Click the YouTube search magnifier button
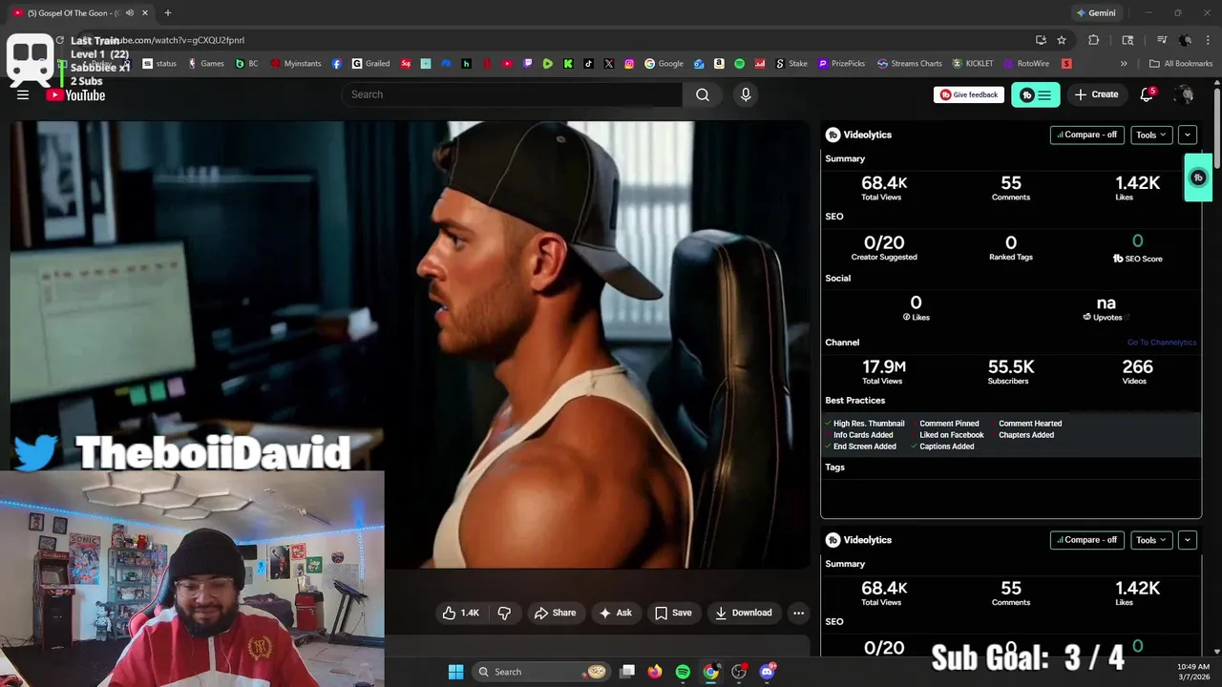Screen dimensions: 1222x687 [x=703, y=94]
